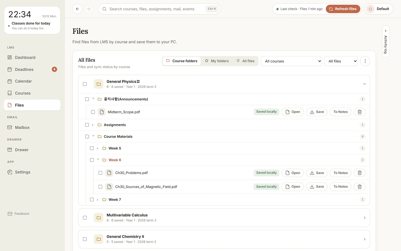Send Ch30_Sources_of_Magnetic_Field.pdf To Notes
The height and width of the screenshot is (251, 401).
tap(341, 187)
